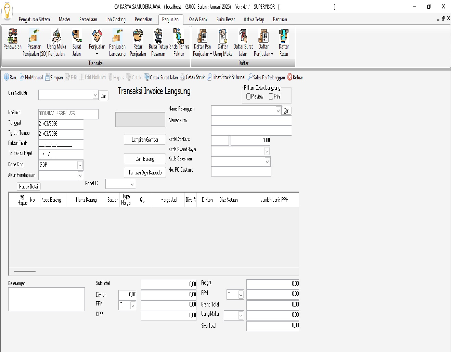Click the Lampiran Gambar button
Viewport: 451px width, 352px height.
coord(145,140)
